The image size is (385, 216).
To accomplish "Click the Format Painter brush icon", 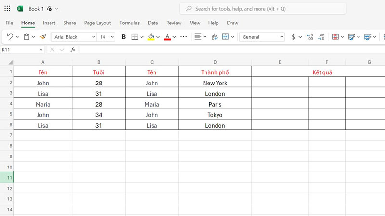I will pyautogui.click(x=43, y=37).
